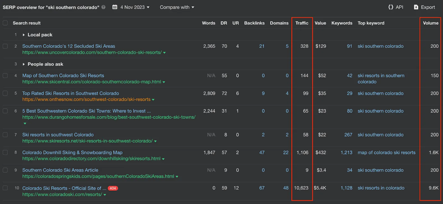Click the API button

point(396,7)
